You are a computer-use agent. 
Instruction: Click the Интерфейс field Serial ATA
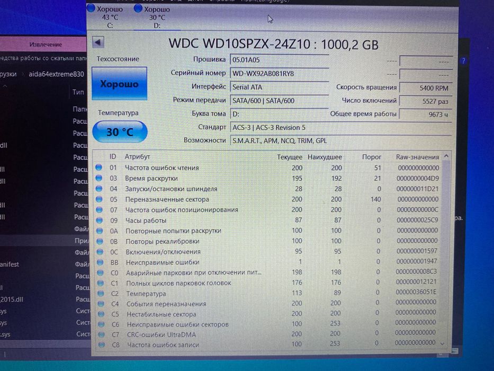(279, 87)
